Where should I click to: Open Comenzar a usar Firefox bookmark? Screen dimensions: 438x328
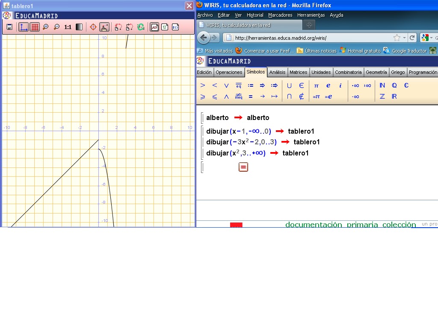click(x=264, y=51)
